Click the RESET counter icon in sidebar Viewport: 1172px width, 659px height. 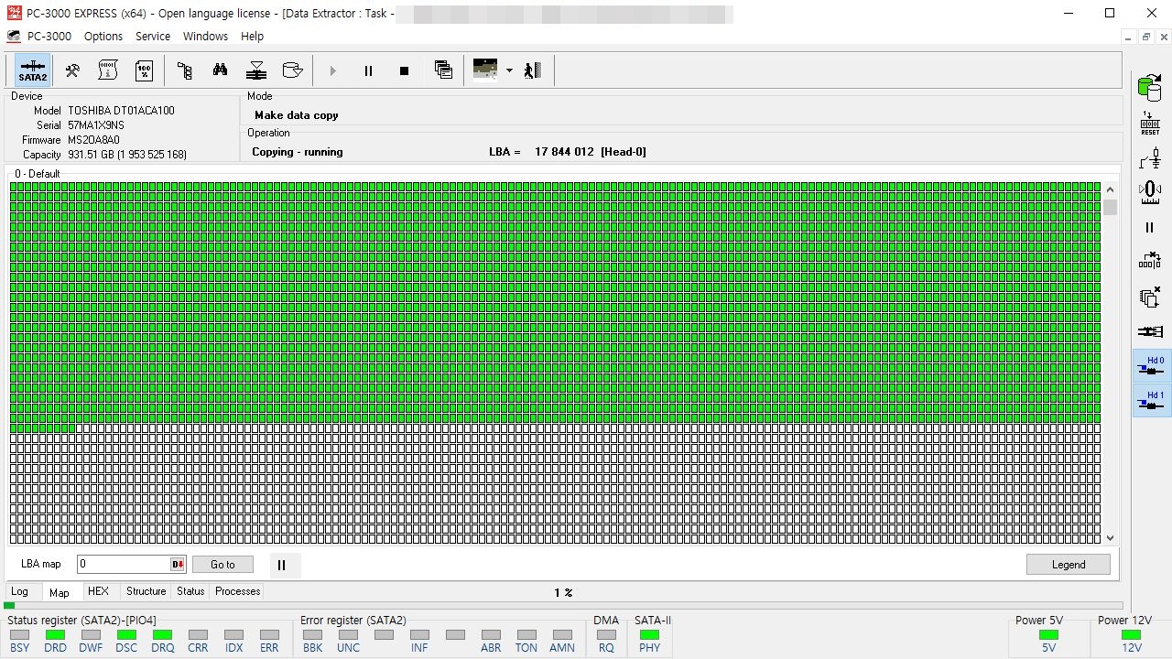1150,124
